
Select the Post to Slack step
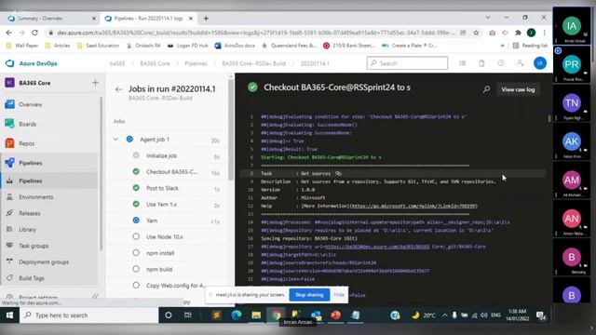[x=168, y=188]
